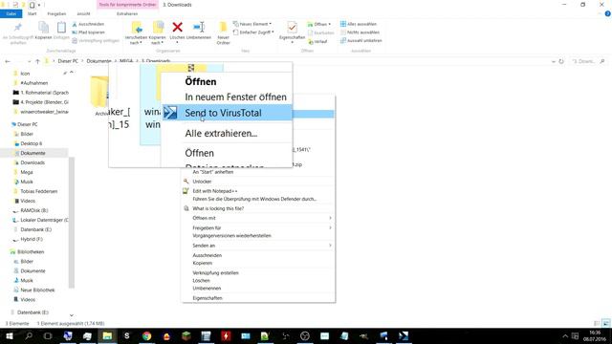Image resolution: width=612 pixels, height=344 pixels.
Task: Open the address bar history dropdown arrow
Action: 553,61
